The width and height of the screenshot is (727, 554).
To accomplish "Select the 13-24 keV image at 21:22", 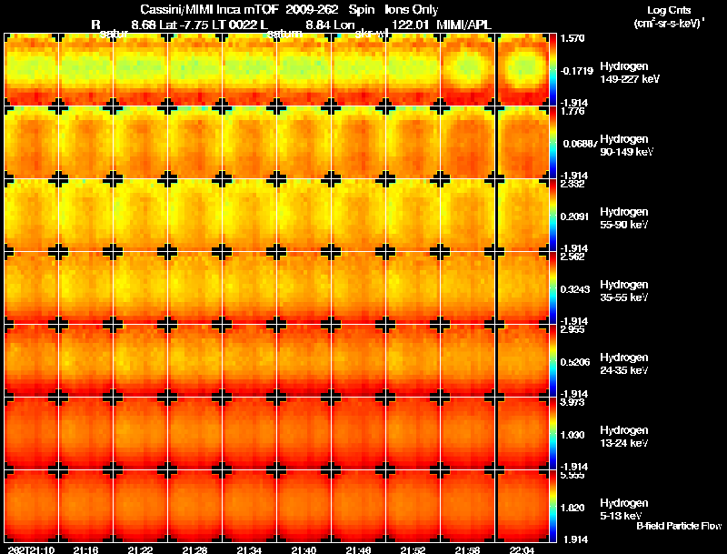I will 141,434.
